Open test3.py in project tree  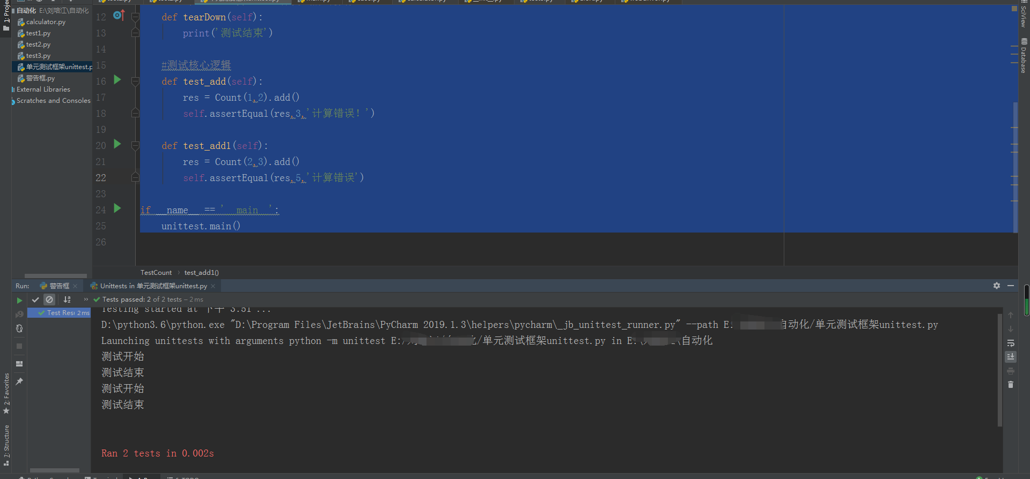click(x=38, y=56)
